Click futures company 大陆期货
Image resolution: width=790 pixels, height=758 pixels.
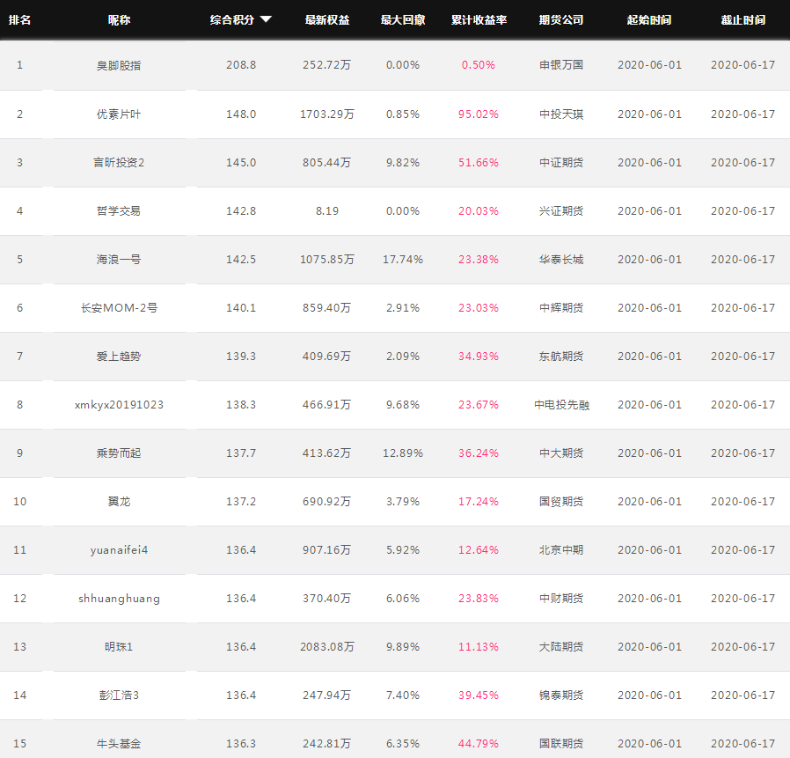coord(561,646)
